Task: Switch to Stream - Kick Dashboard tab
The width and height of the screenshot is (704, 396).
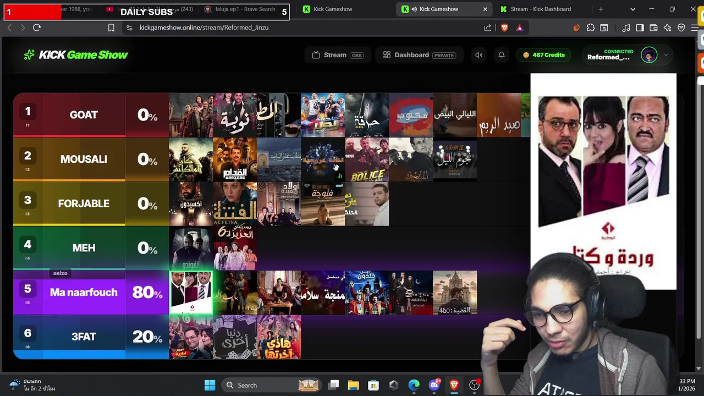Action: (x=541, y=9)
